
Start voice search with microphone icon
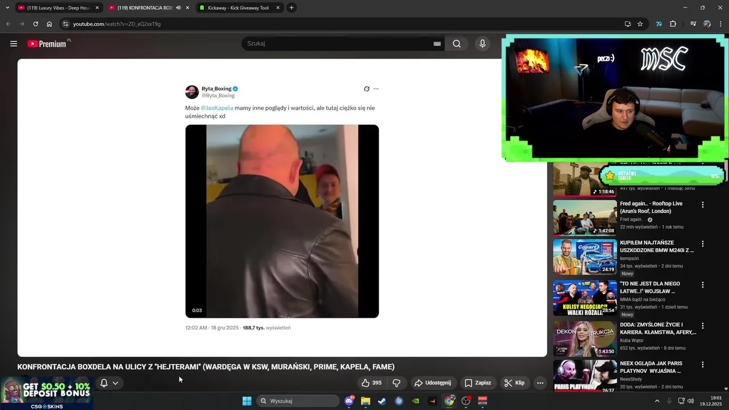482,44
